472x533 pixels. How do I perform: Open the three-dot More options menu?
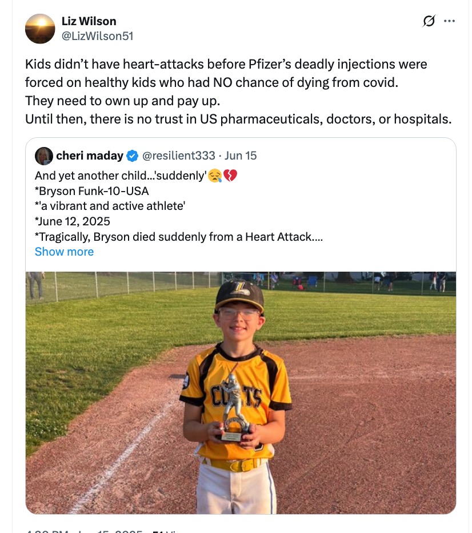coord(449,21)
